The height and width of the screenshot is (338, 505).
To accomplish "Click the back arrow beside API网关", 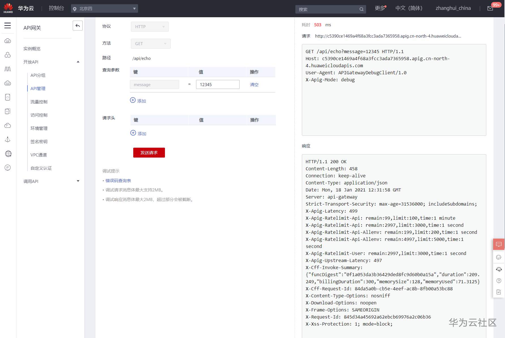I will [x=78, y=26].
